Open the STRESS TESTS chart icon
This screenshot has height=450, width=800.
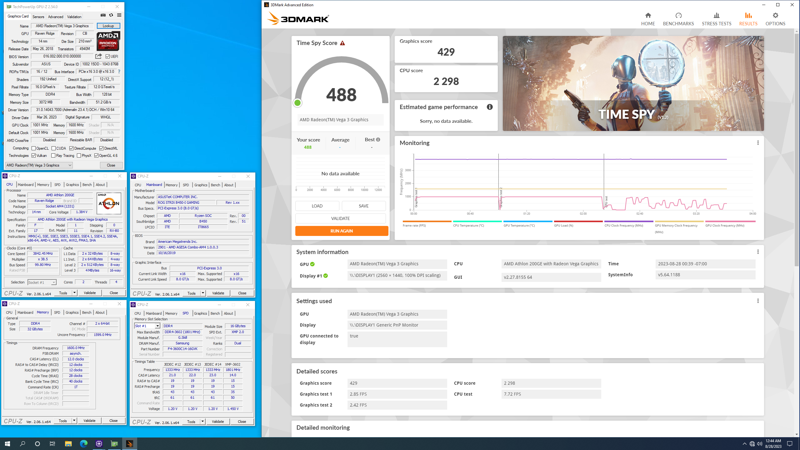[717, 15]
